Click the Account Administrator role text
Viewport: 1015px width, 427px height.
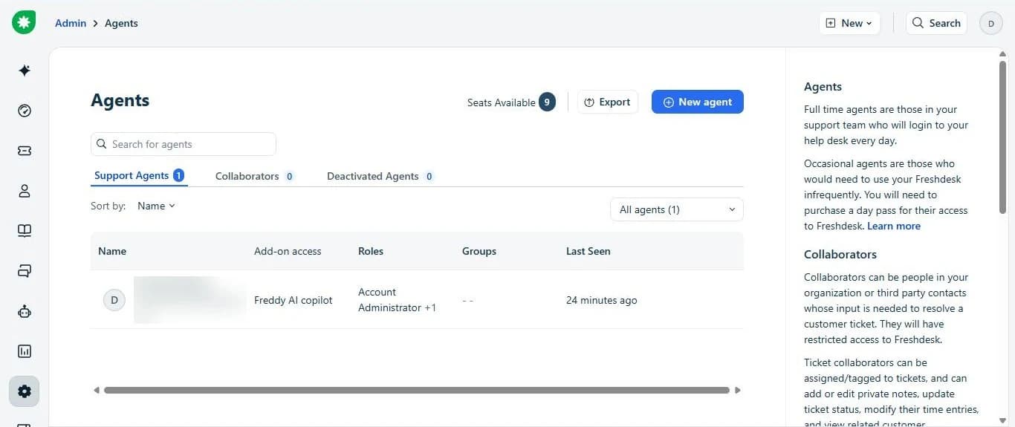(389, 299)
